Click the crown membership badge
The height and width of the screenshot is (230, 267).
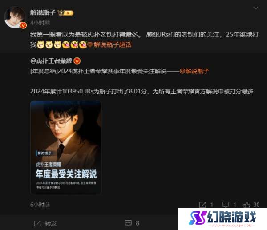click(x=65, y=13)
